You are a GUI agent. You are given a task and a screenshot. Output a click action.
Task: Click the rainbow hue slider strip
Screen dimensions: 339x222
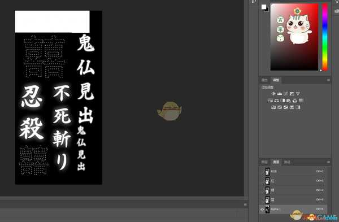click(325, 37)
